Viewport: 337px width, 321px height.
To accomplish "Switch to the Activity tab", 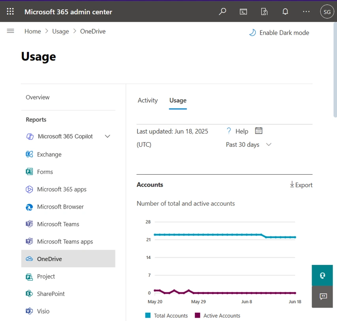I will tap(148, 101).
